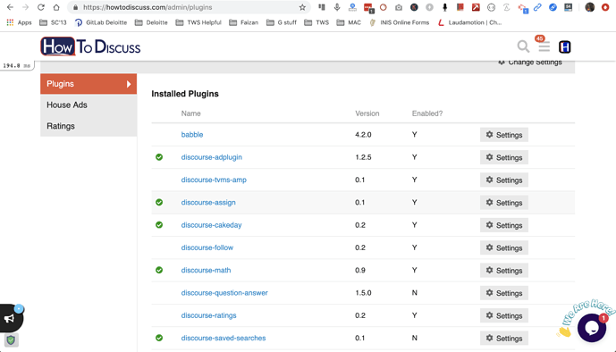Open discourse-assign link

[208, 203]
